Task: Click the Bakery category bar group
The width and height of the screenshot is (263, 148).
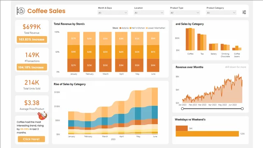Action: [214, 47]
